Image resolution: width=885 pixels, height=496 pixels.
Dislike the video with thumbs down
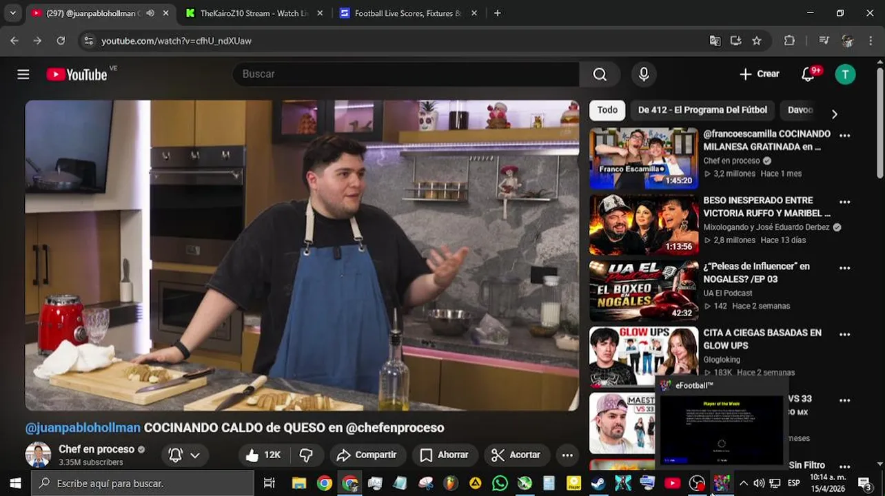(306, 455)
